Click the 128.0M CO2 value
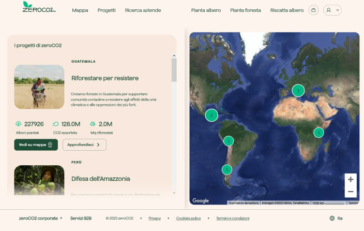 pos(71,124)
